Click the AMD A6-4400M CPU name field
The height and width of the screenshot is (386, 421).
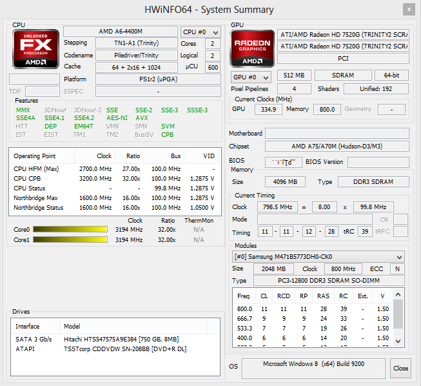[121, 32]
